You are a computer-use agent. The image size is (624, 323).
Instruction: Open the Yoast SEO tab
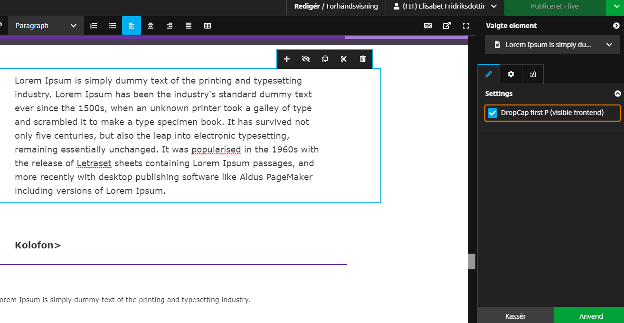pos(533,74)
